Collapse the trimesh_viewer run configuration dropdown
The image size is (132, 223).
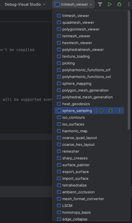pyautogui.click(x=74, y=4)
